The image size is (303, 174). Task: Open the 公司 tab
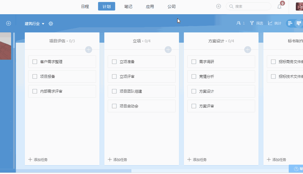(171, 6)
